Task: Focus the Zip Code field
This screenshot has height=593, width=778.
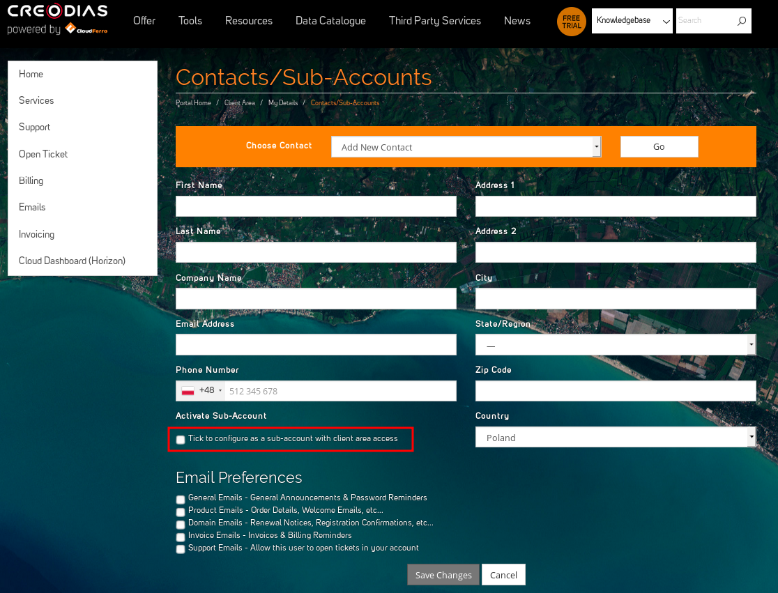Action: coord(616,391)
